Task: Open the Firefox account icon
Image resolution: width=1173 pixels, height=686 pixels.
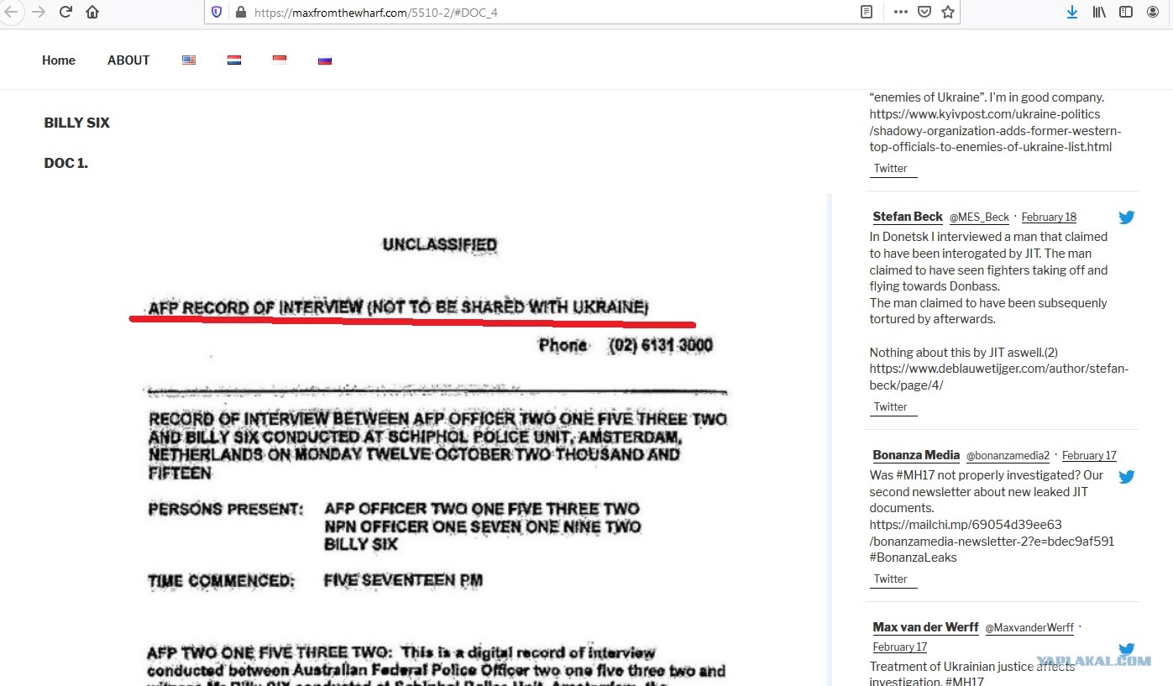Action: tap(1152, 13)
